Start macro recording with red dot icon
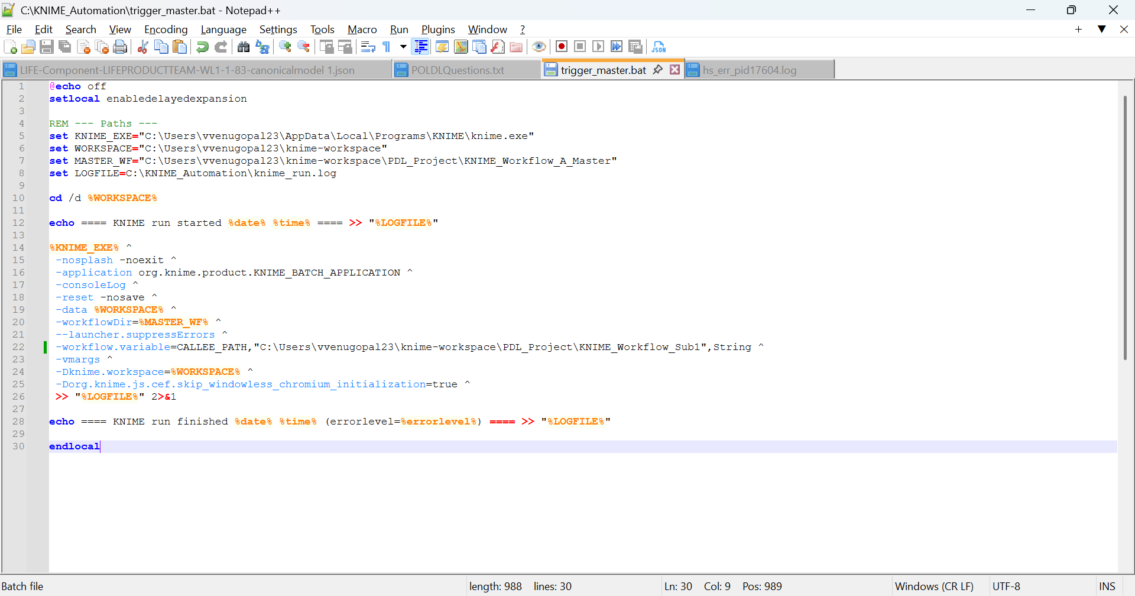Screen dimensions: 1135x596 (x=562, y=47)
